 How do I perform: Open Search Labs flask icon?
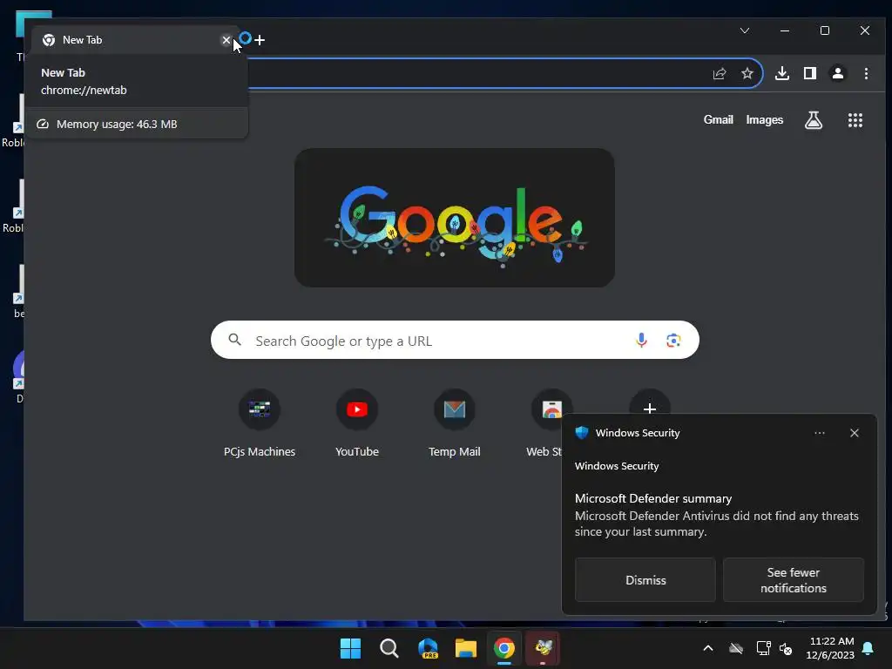(813, 120)
